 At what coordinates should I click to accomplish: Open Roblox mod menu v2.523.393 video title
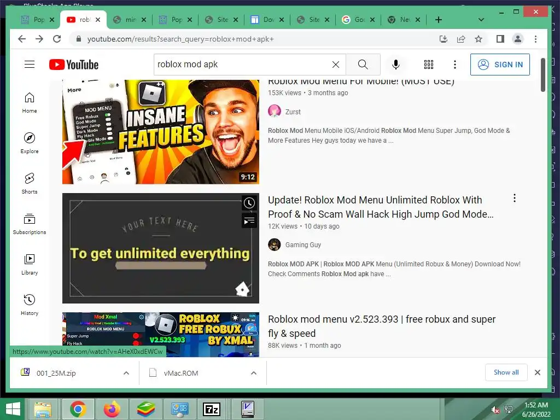pos(382,326)
